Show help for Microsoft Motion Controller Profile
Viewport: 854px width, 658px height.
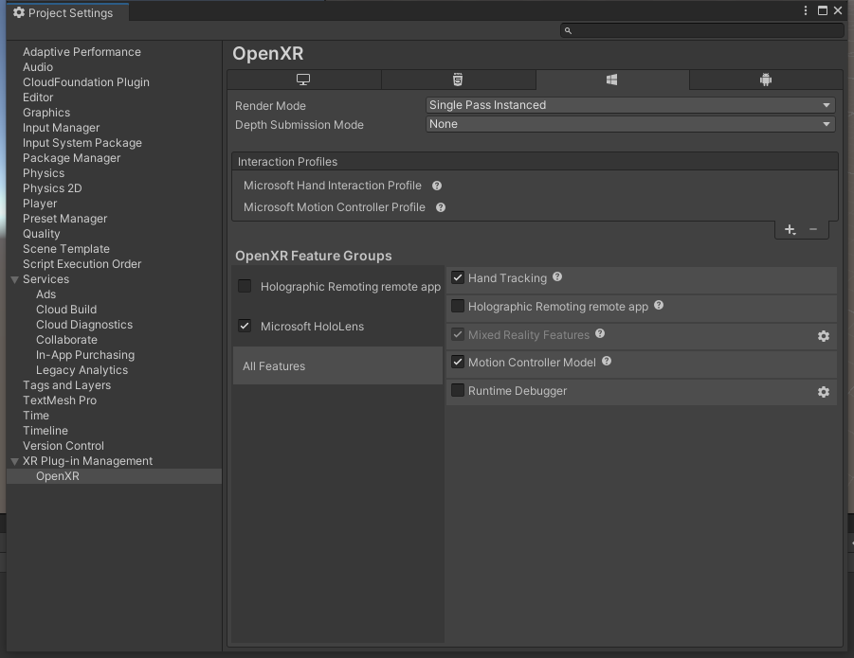click(441, 207)
